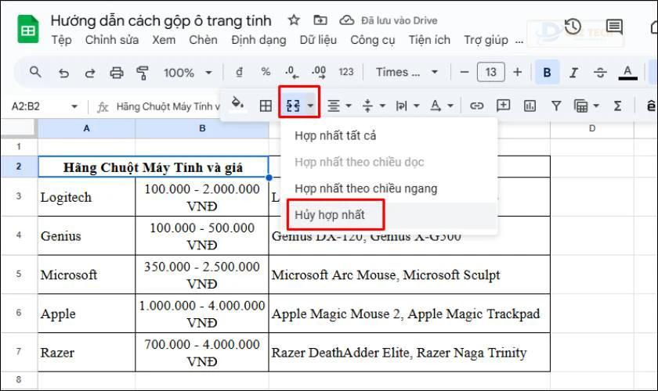Expand the merge cells dropdown arrow
658x391 pixels.
[x=310, y=106]
